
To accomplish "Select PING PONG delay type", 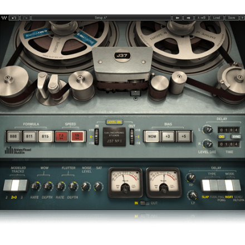I will pos(221,185).
